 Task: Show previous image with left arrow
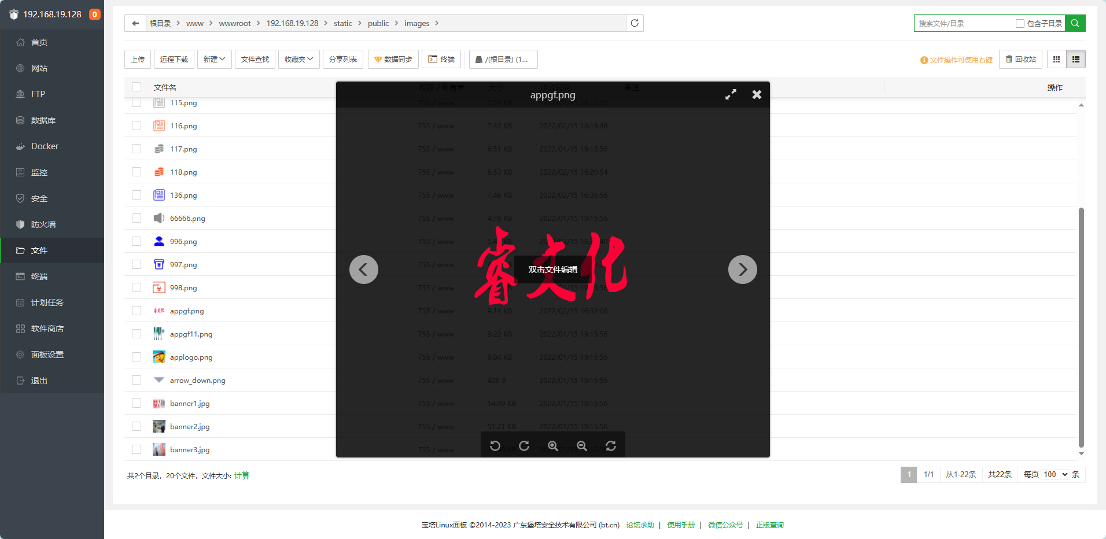coord(364,269)
